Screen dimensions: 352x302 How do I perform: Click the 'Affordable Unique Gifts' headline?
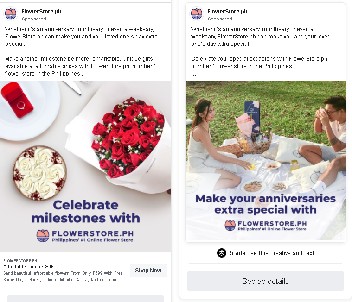(29, 267)
